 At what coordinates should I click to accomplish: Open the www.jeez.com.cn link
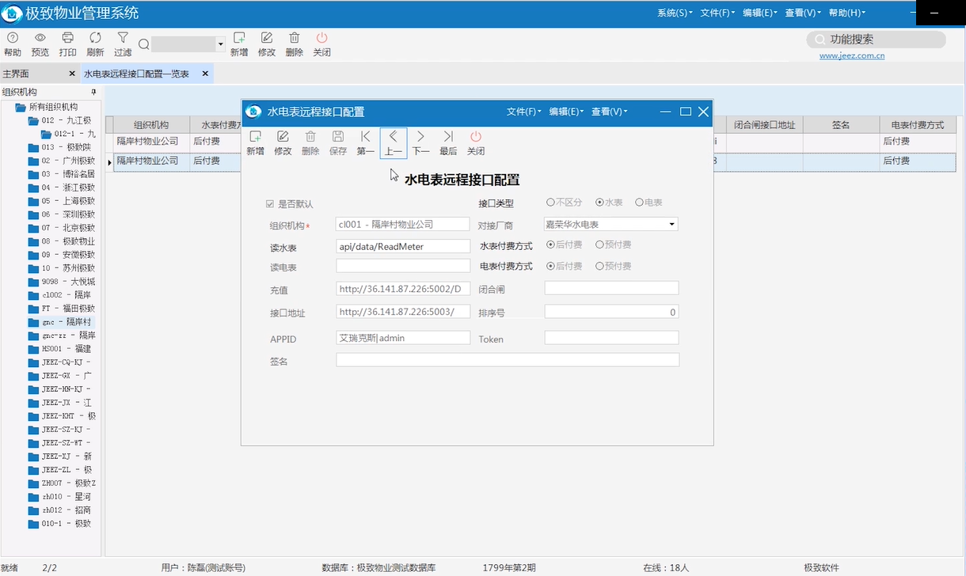pyautogui.click(x=852, y=55)
